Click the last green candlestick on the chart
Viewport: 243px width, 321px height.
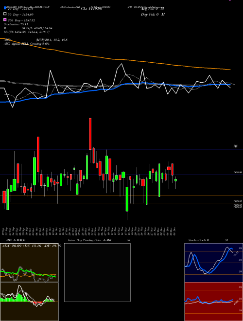point(175,180)
